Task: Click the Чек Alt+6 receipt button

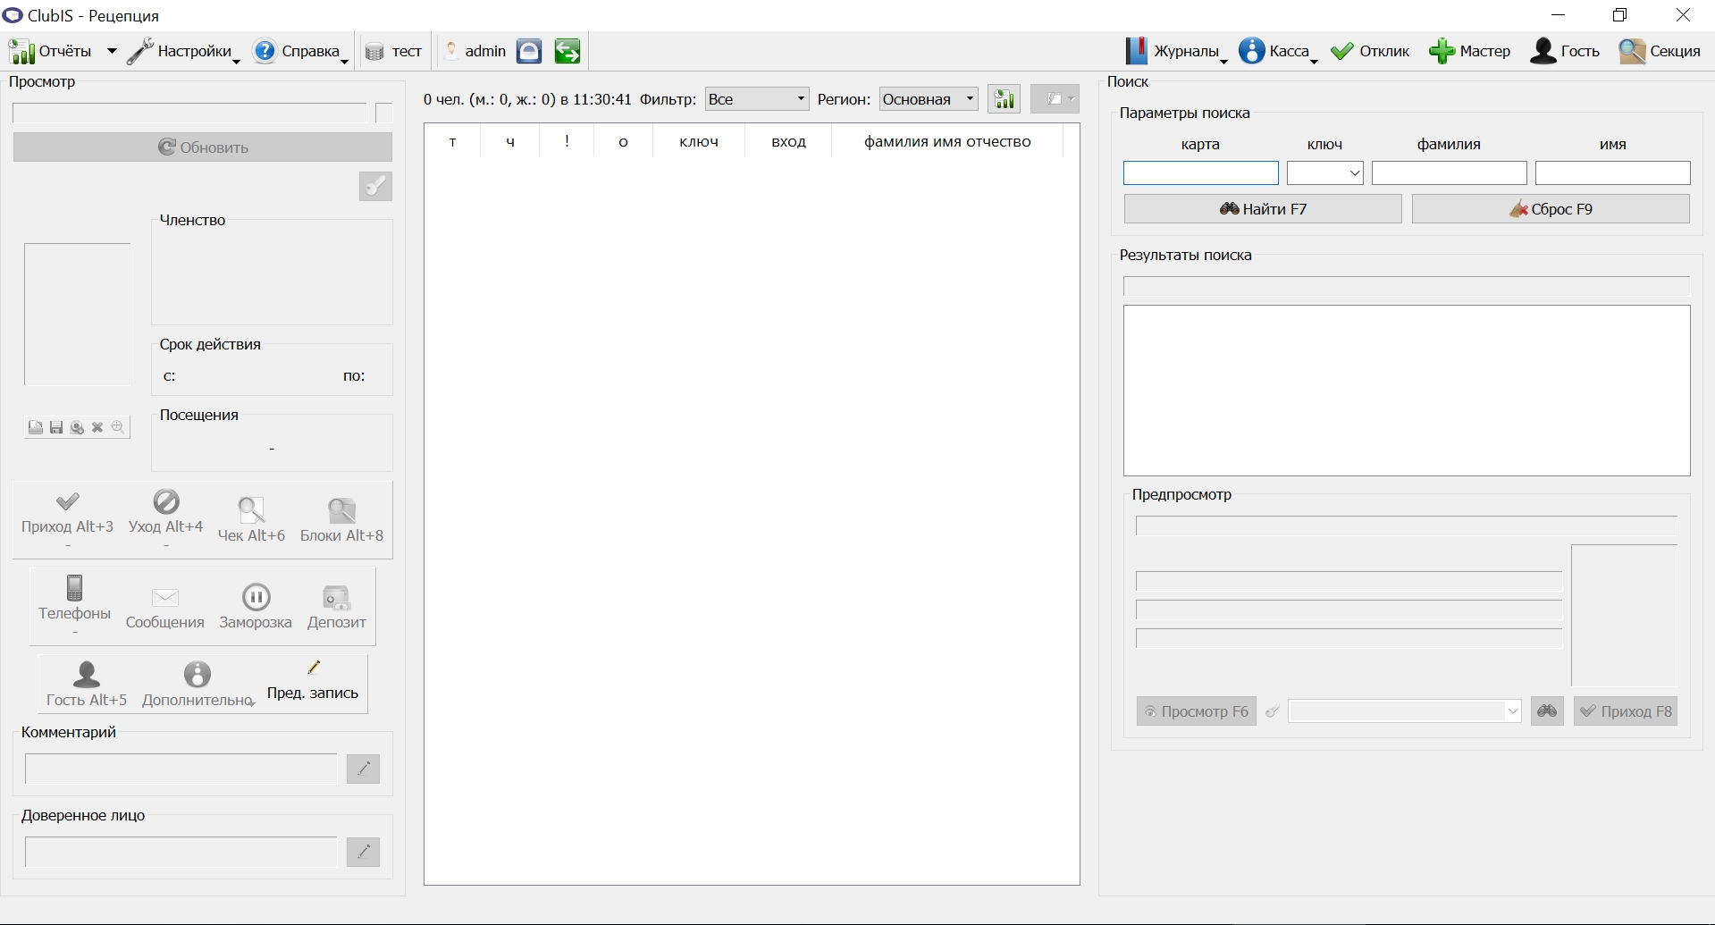Action: pyautogui.click(x=251, y=520)
